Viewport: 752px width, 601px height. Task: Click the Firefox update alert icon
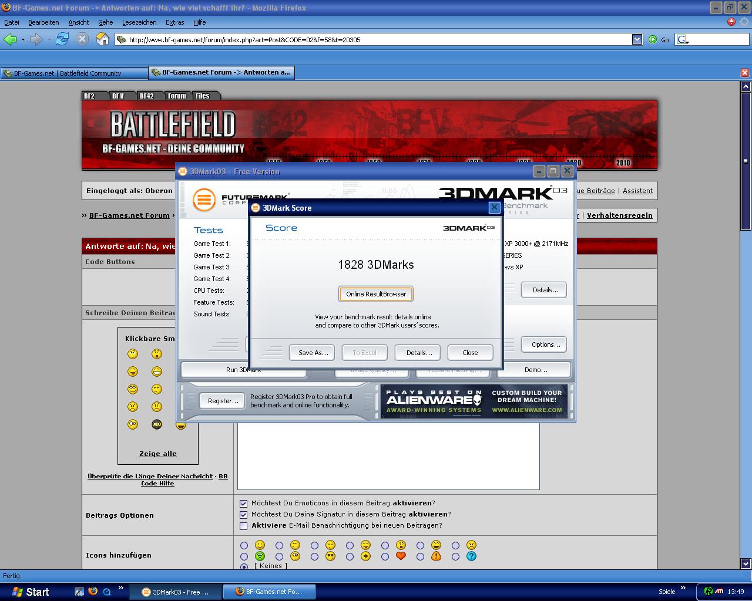point(731,22)
